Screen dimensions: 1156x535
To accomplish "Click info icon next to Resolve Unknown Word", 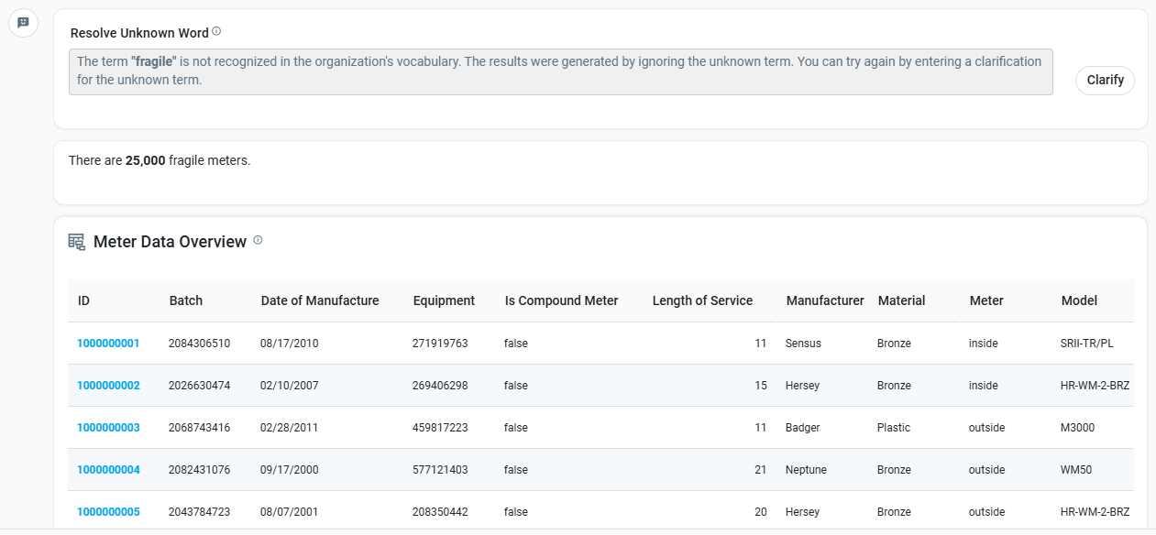I will tap(216, 31).
